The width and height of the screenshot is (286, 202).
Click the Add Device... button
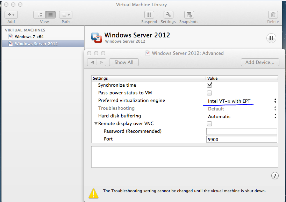pos(260,62)
